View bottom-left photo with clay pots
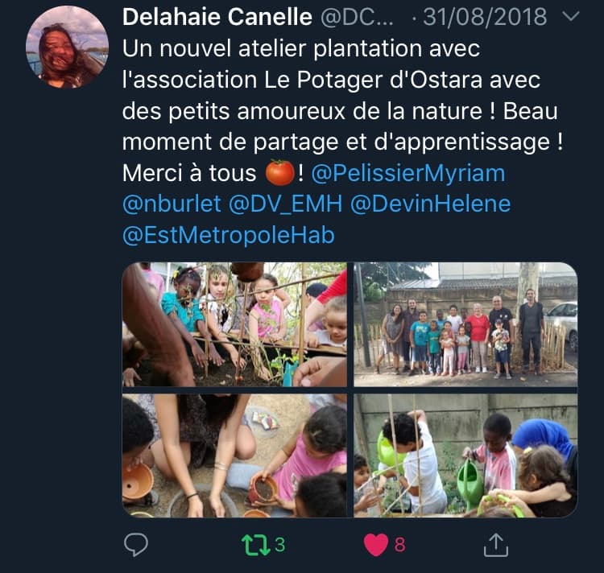604x573 pixels. click(234, 456)
